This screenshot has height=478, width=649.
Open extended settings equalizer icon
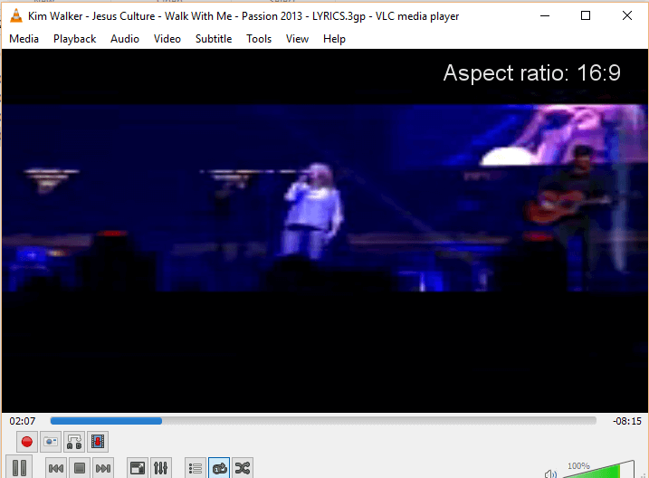(160, 468)
